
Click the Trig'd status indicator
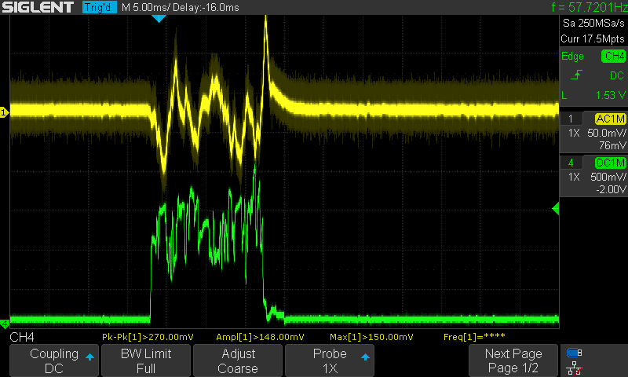click(100, 7)
